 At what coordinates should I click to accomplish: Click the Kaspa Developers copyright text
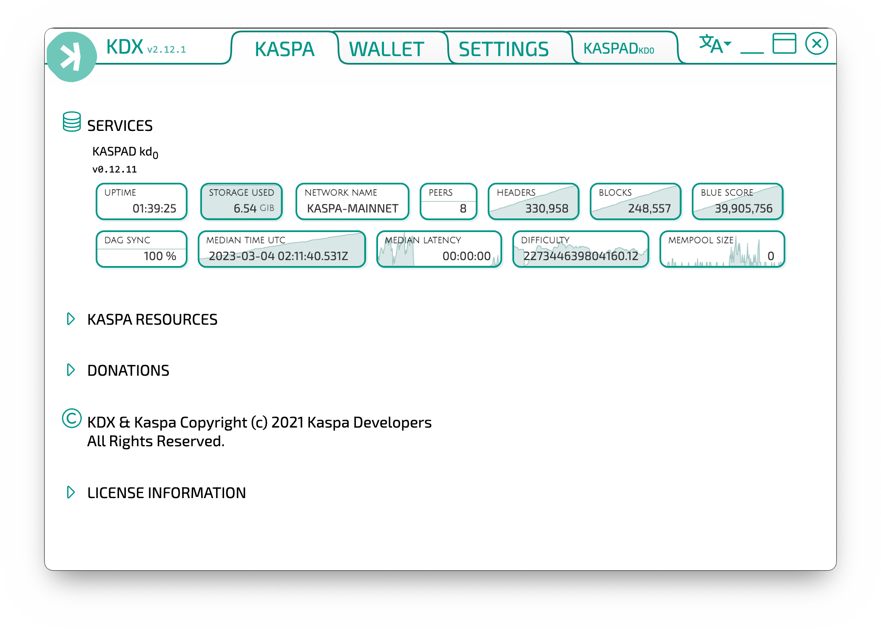pyautogui.click(x=259, y=422)
